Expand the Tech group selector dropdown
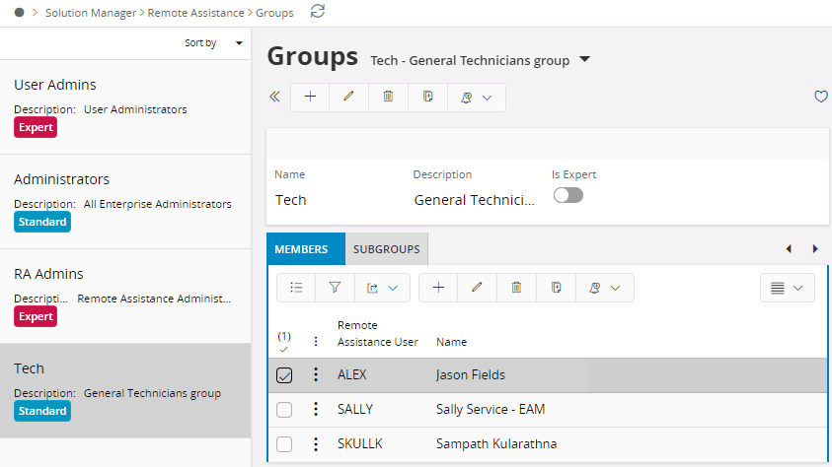 pos(584,60)
